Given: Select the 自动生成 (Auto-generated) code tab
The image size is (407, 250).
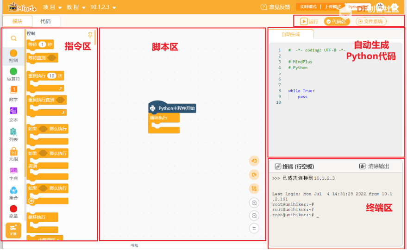Looking at the screenshot, I should point(291,34).
